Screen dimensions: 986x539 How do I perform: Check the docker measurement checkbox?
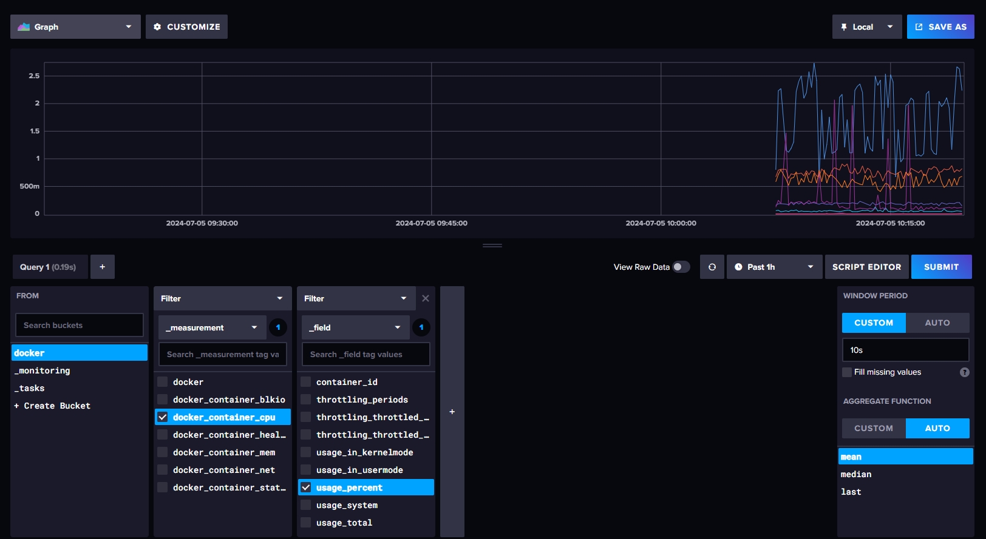[163, 382]
